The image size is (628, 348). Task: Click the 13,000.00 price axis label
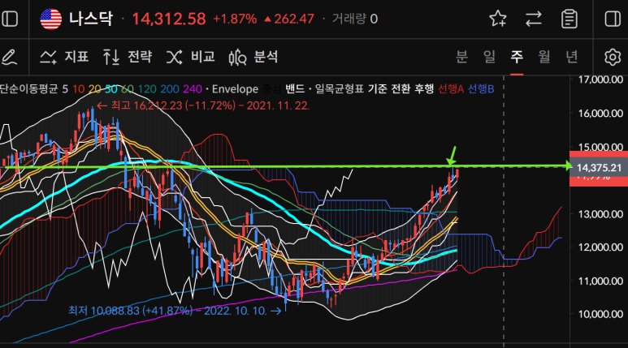click(600, 214)
